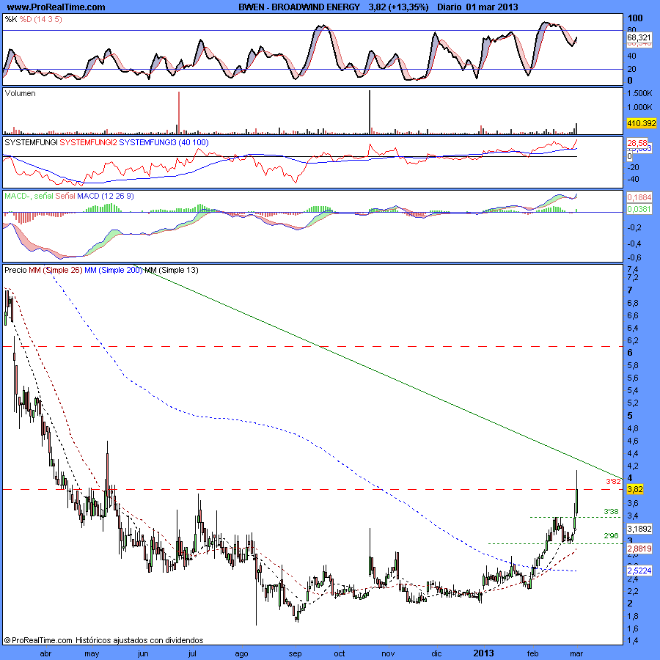Click the 0,0381 MACD histogram value
This screenshot has width=660, height=660.
(639, 209)
